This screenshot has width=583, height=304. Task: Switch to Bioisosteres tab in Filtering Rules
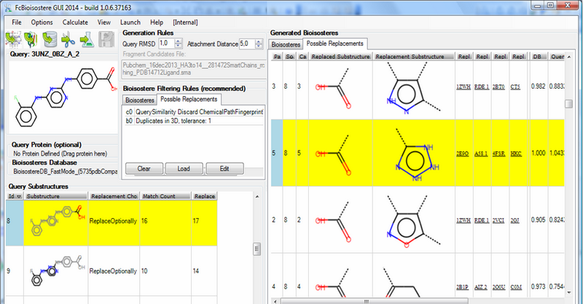[x=138, y=99]
